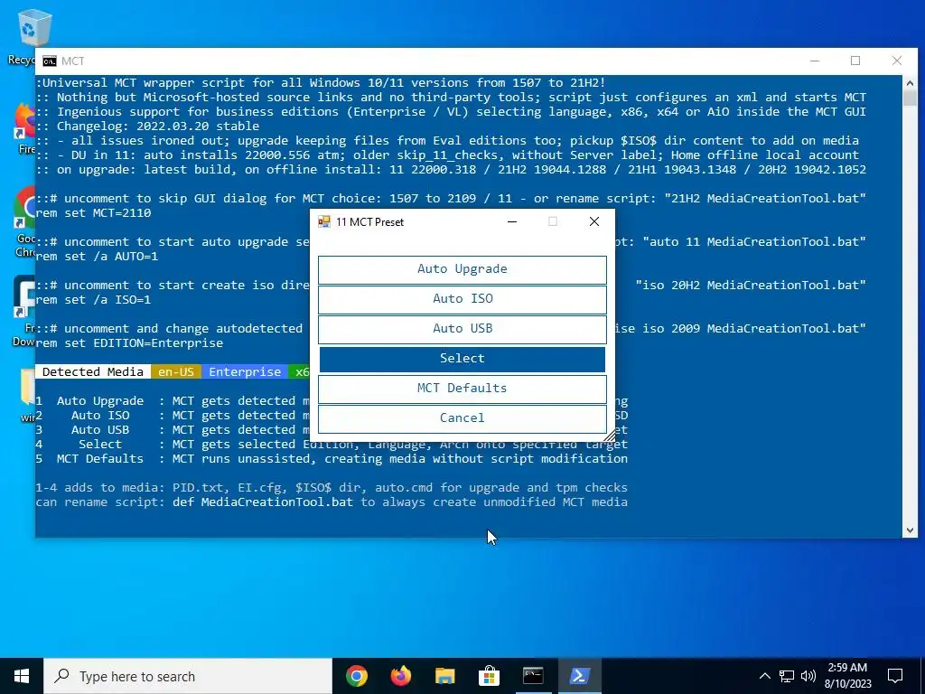Click 'def MediaCreationTool.bat' console text
This screenshot has width=925, height=694.
(263, 502)
